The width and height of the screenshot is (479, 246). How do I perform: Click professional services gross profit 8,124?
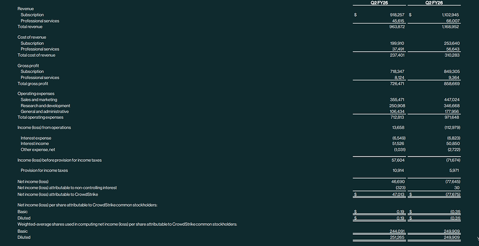pyautogui.click(x=399, y=78)
